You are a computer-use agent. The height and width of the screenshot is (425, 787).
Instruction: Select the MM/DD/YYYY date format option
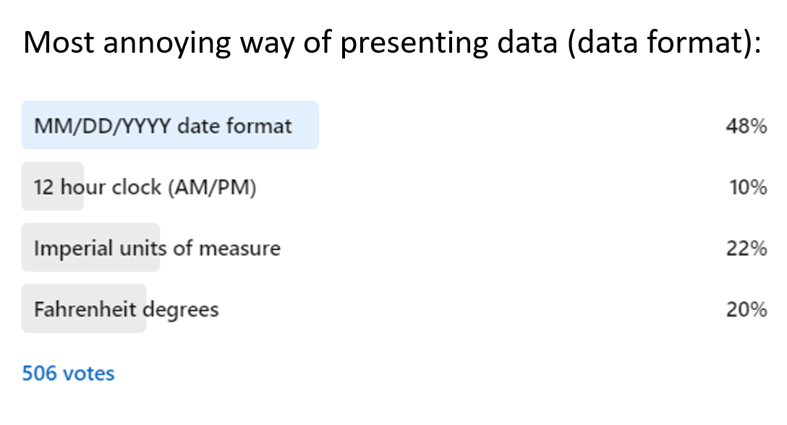[162, 126]
